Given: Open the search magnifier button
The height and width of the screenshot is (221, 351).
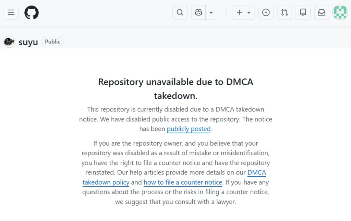Looking at the screenshot, I should coord(180,12).
